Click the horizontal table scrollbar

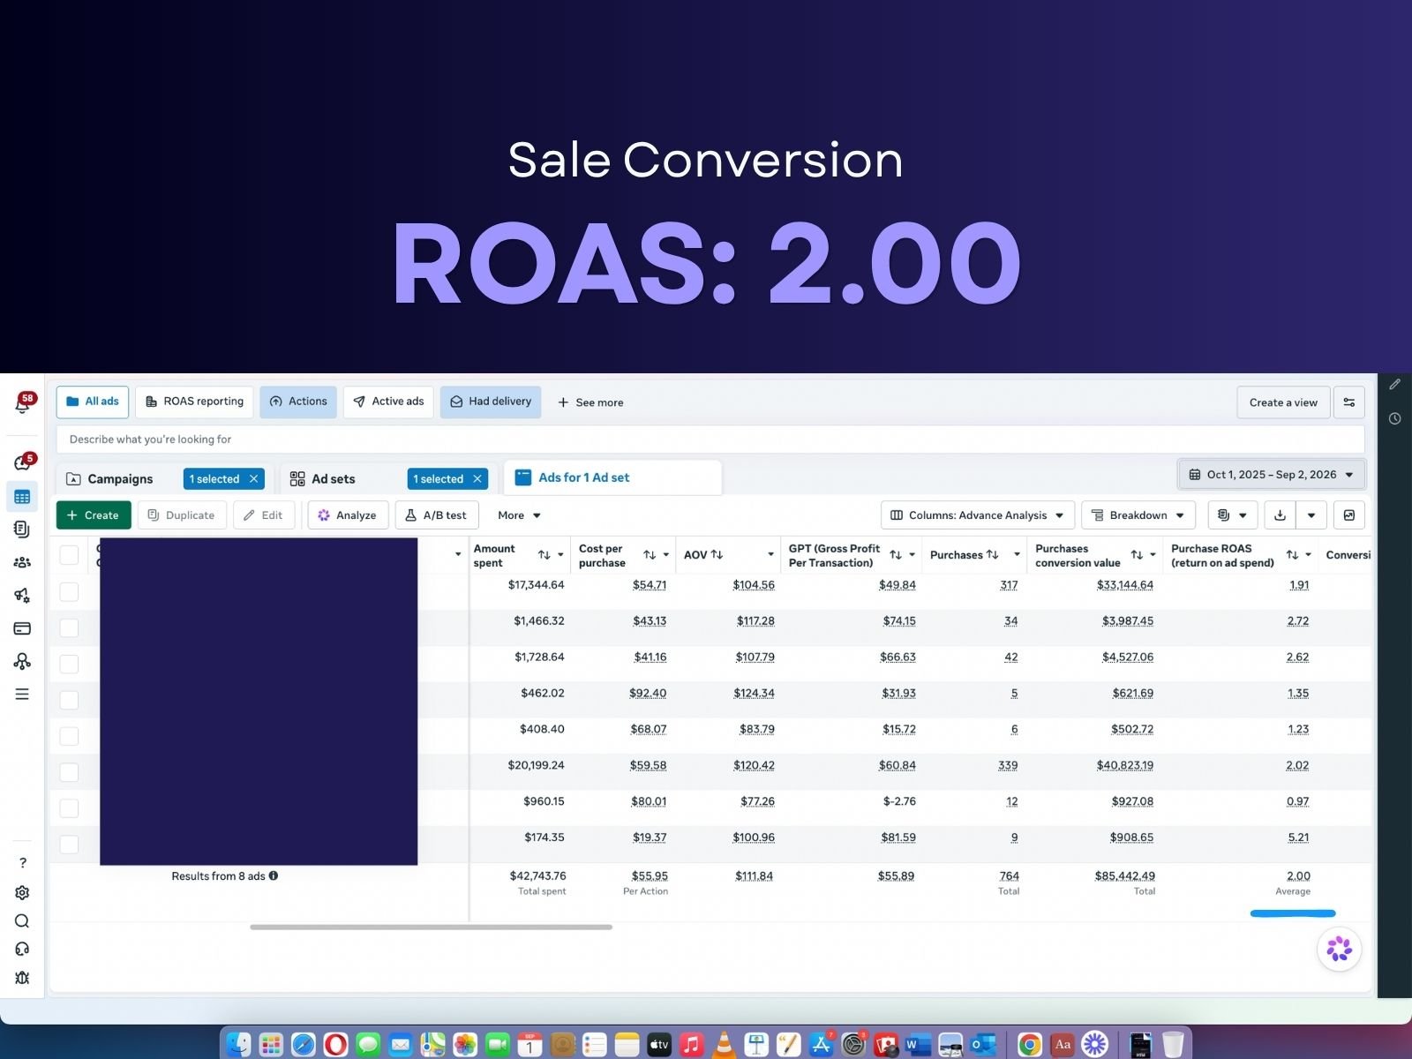pyautogui.click(x=431, y=928)
